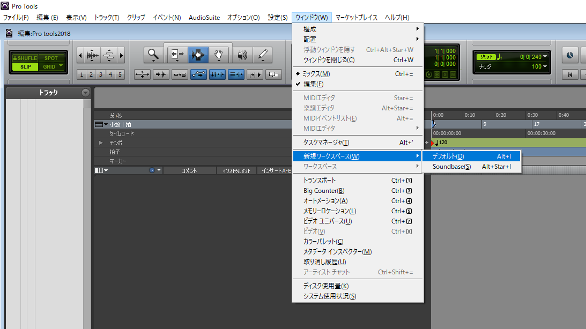Open the マーケットプレイス menu

tap(356, 18)
